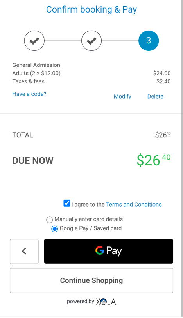The width and height of the screenshot is (183, 318).
Task: Select the step 3 circle indicator
Action: tap(149, 41)
